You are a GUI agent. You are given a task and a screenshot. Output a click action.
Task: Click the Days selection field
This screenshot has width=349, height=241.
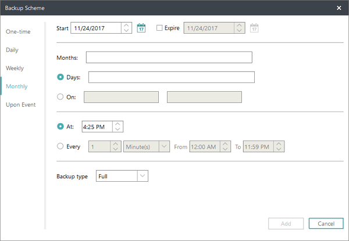click(x=172, y=77)
